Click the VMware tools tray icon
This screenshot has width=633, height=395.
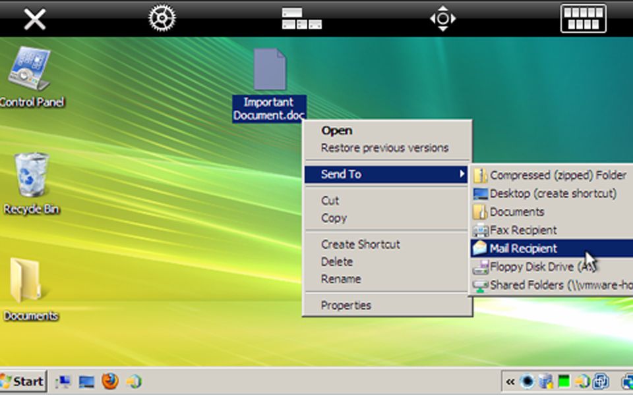pyautogui.click(x=601, y=381)
